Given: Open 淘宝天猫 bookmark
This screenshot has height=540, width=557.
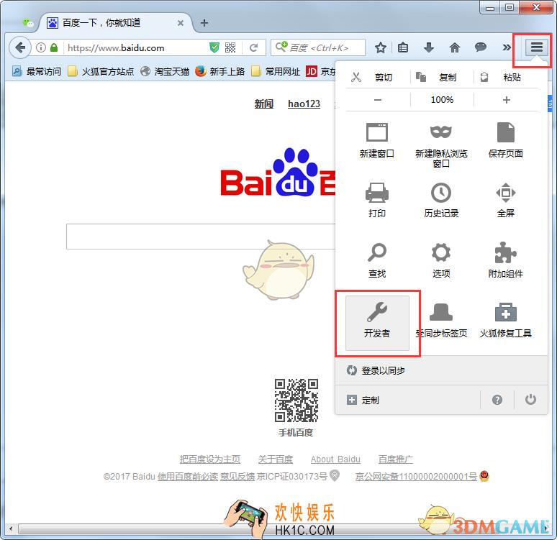Looking at the screenshot, I should [x=165, y=71].
